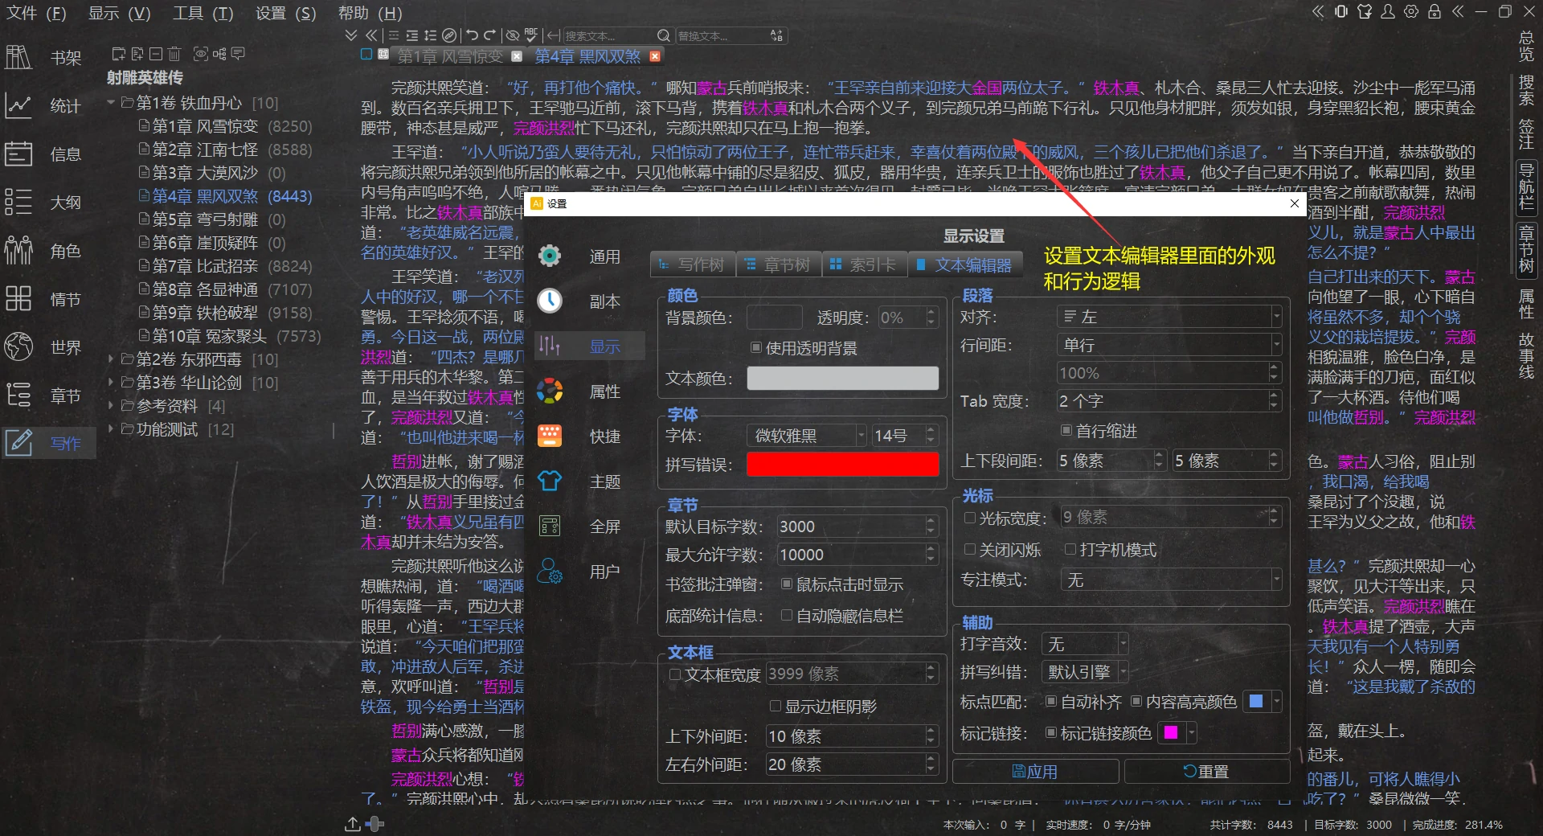Image resolution: width=1543 pixels, height=836 pixels.
Task: Switch to the 章节树 tab
Action: 779,264
